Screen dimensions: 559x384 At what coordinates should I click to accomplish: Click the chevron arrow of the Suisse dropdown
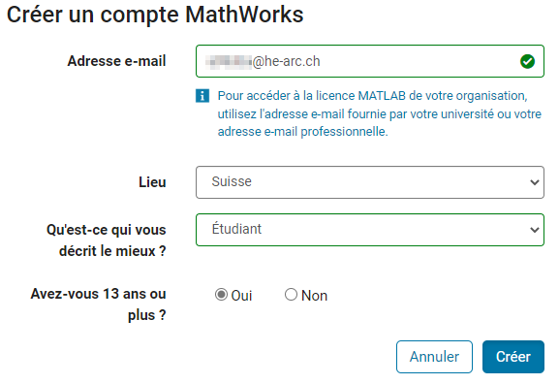[535, 182]
